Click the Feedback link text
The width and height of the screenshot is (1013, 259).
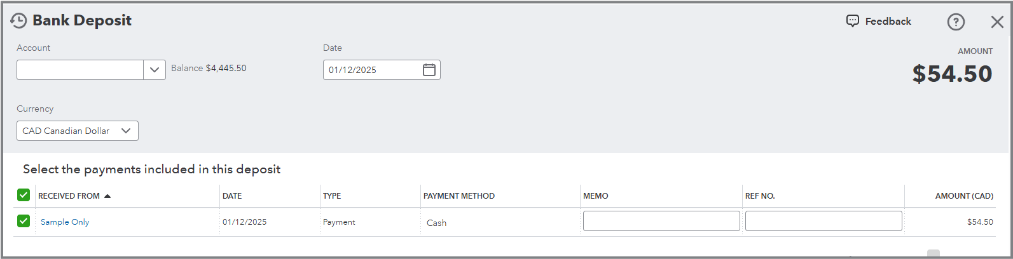tap(888, 22)
